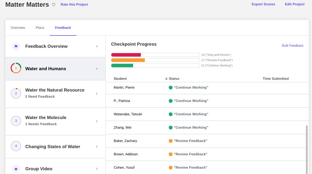Click the verified checkmark badge beside Matter Matters
The height and width of the screenshot is (174, 312).
point(54,4)
